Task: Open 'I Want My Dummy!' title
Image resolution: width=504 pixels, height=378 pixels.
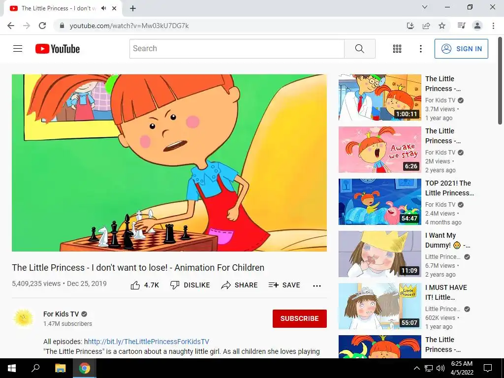Action: tap(447, 240)
